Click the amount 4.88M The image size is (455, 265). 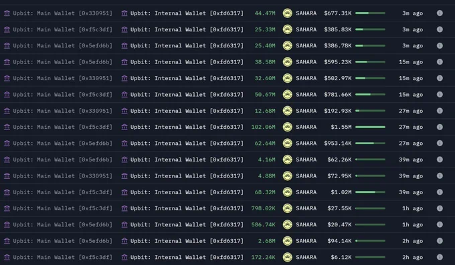coord(267,176)
